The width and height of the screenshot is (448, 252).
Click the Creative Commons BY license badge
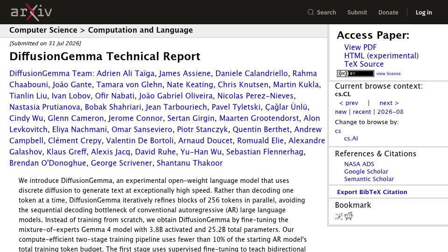point(356,73)
